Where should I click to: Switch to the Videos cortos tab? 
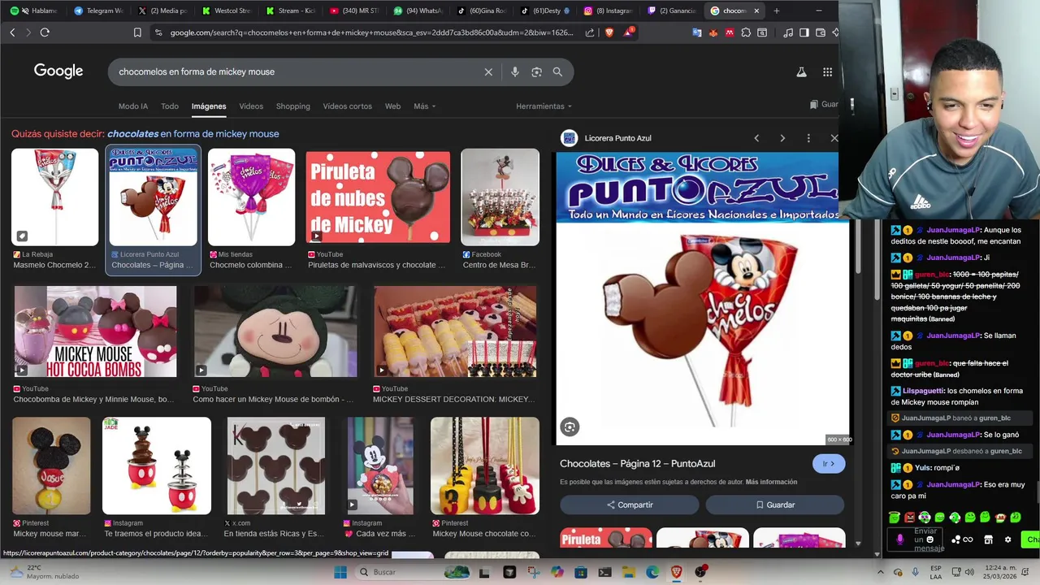click(347, 106)
